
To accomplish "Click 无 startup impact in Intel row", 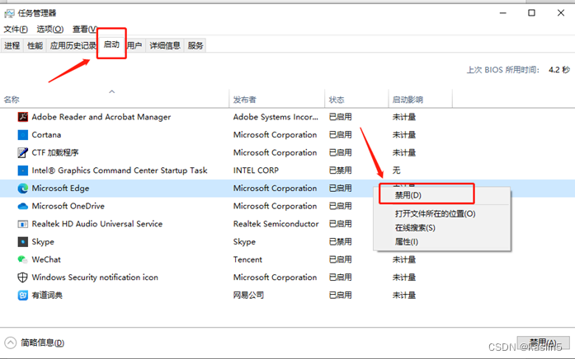I will pos(397,170).
